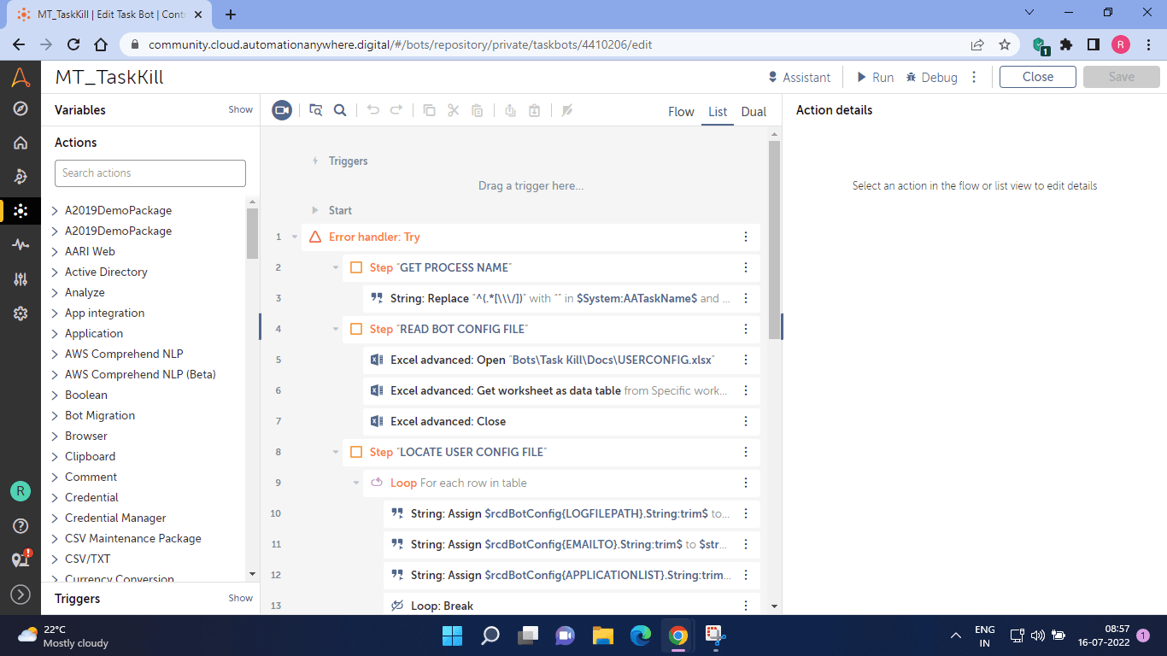This screenshot has width=1167, height=656.
Task: Click the Debug button
Action: pos(932,77)
